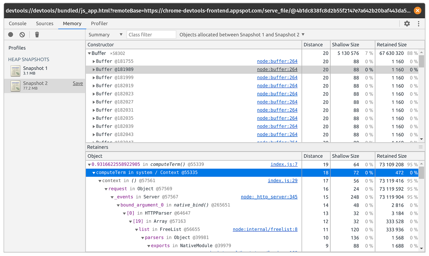Select the Snapshot 2 entry

(45, 86)
